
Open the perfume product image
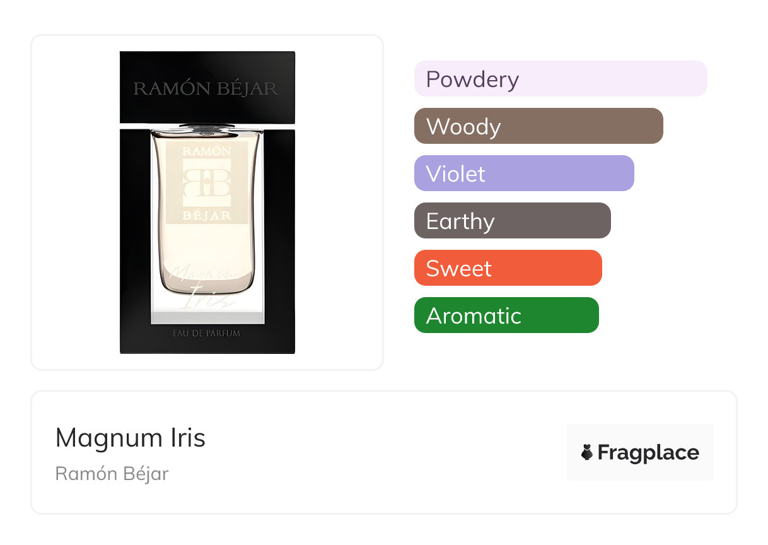[x=207, y=202]
